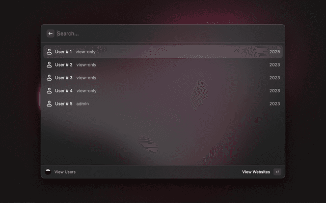This screenshot has height=203, width=326.
Task: Click the 2023 date on User # 4
Action: coord(275,91)
